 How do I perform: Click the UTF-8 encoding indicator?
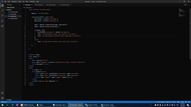pyautogui.click(x=174, y=102)
